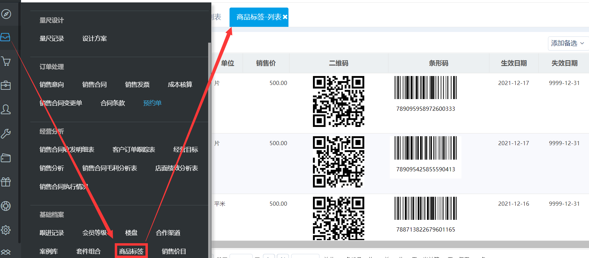Image resolution: width=589 pixels, height=258 pixels.
Task: Click the 平米 unit cell
Action: click(220, 204)
